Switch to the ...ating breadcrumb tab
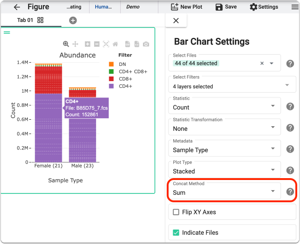This screenshot has height=244, width=300. click(x=74, y=7)
